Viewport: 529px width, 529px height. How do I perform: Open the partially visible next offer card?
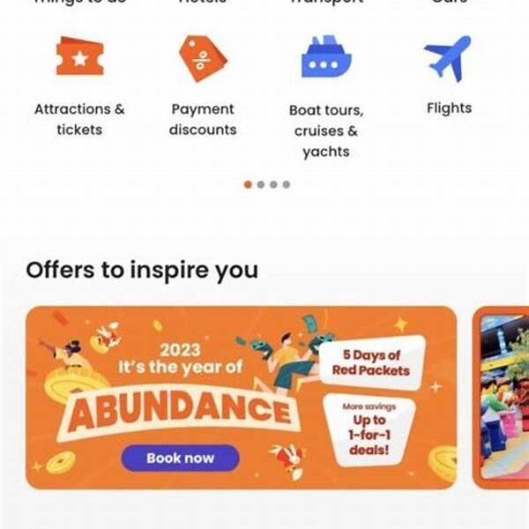(501, 398)
